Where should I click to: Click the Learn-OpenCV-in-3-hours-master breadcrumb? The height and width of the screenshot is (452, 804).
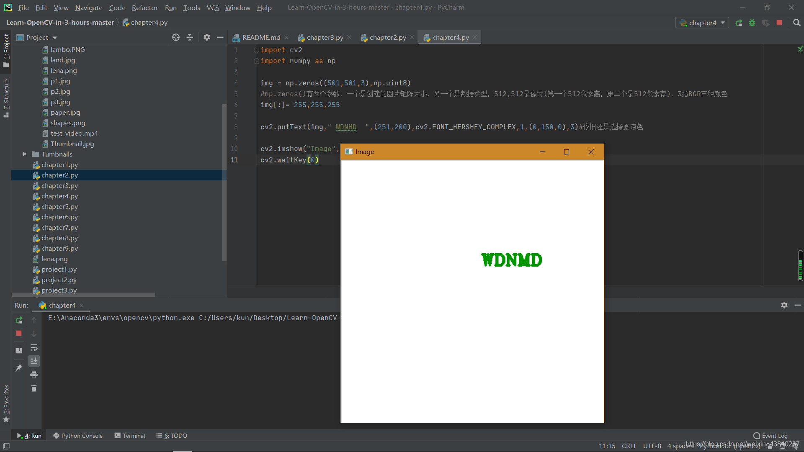(60, 23)
